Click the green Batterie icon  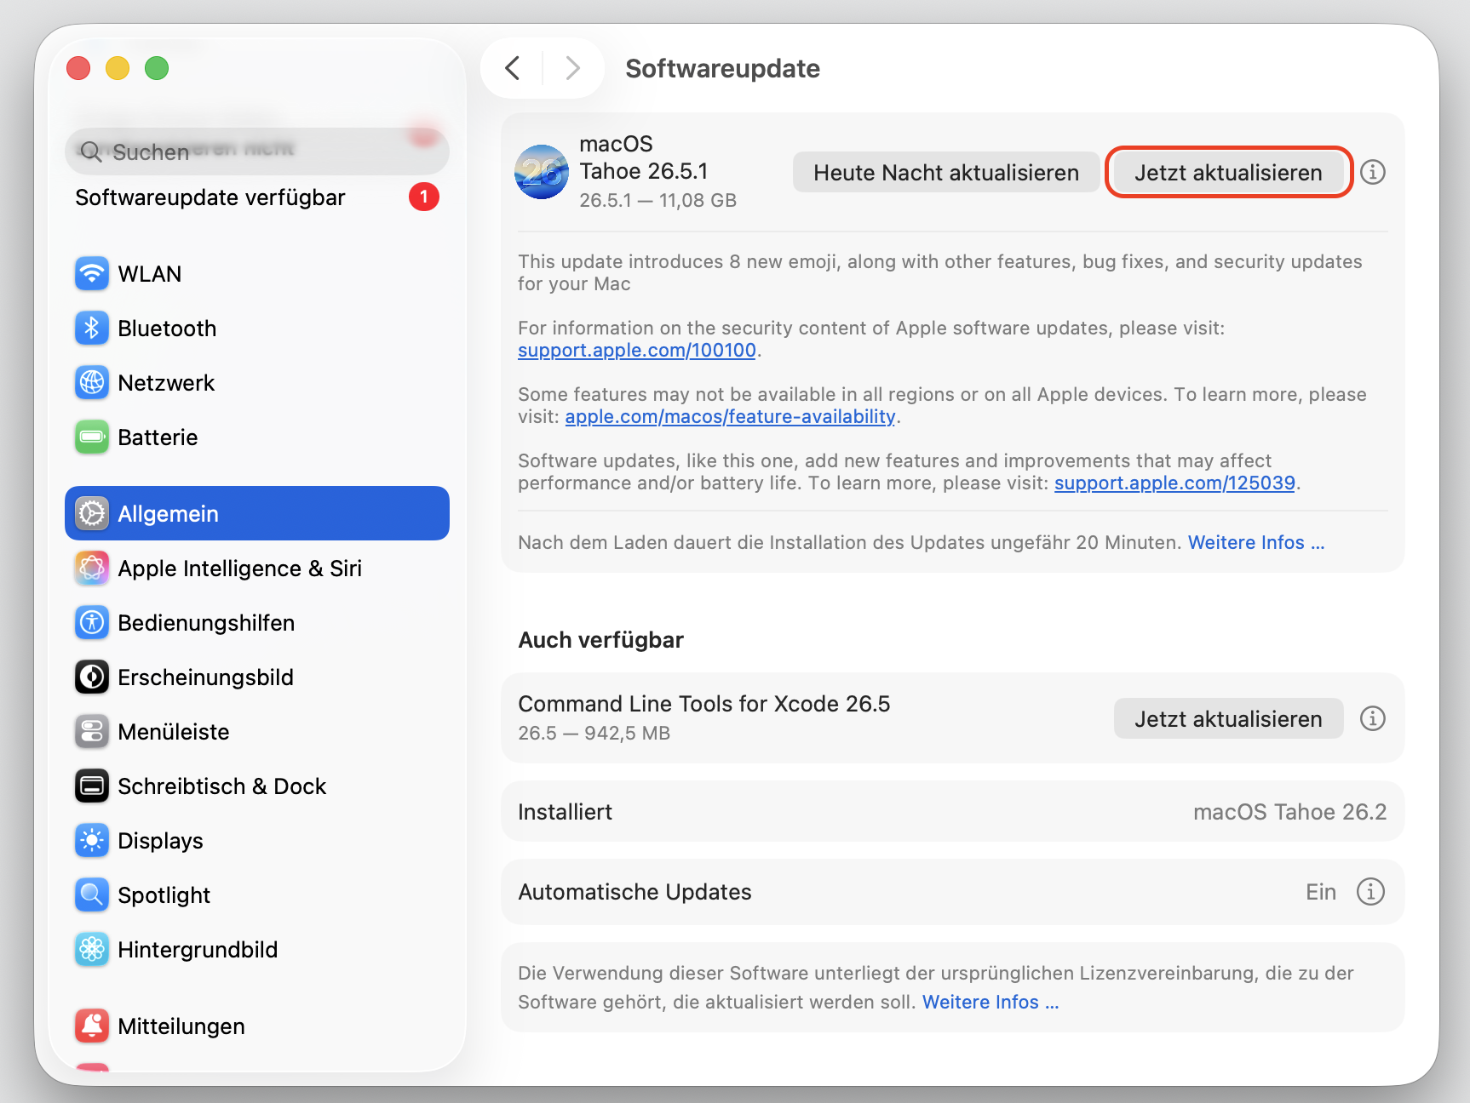[92, 437]
